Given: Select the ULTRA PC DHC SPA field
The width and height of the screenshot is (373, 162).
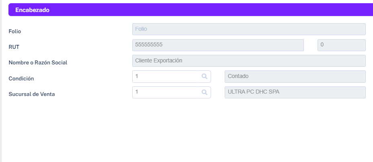Looking at the screenshot, I should point(295,92).
